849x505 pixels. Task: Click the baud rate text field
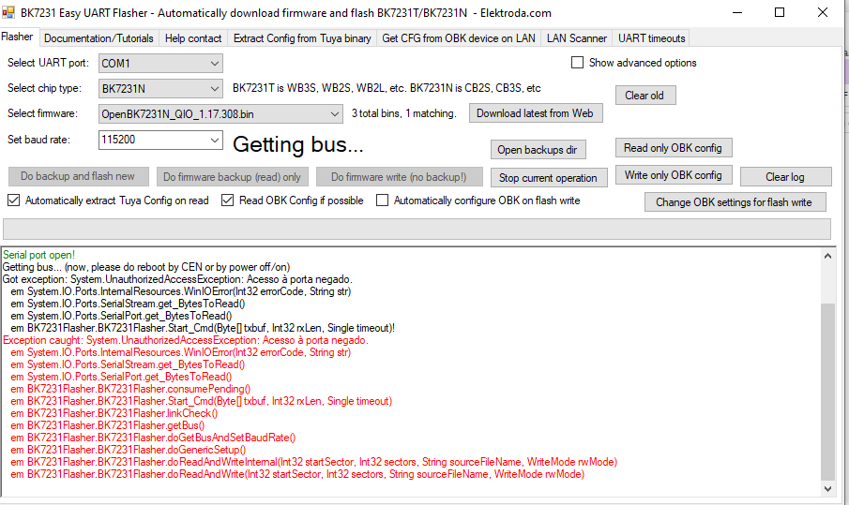click(x=154, y=140)
